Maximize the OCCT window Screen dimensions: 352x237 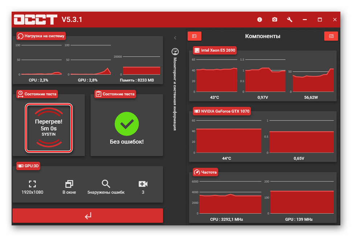tap(320, 20)
